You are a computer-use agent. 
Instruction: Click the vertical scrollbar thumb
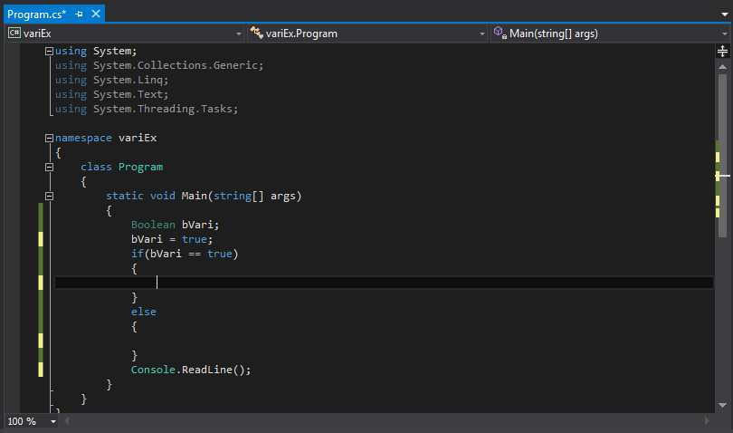pos(722,155)
